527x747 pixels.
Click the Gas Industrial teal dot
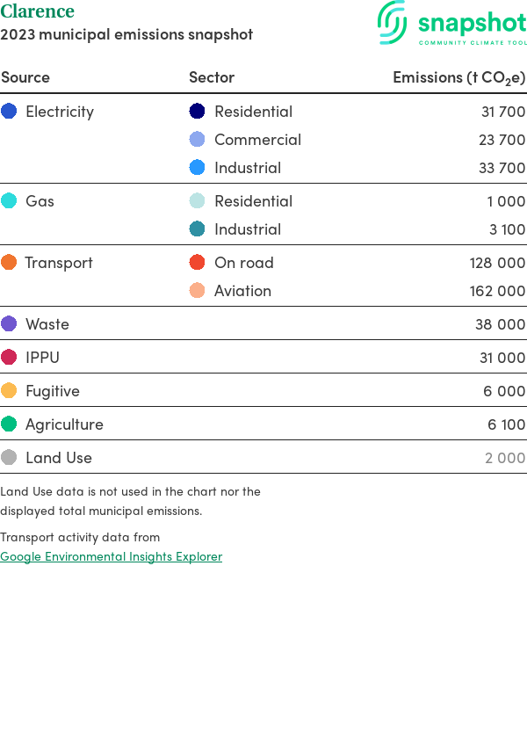(198, 228)
